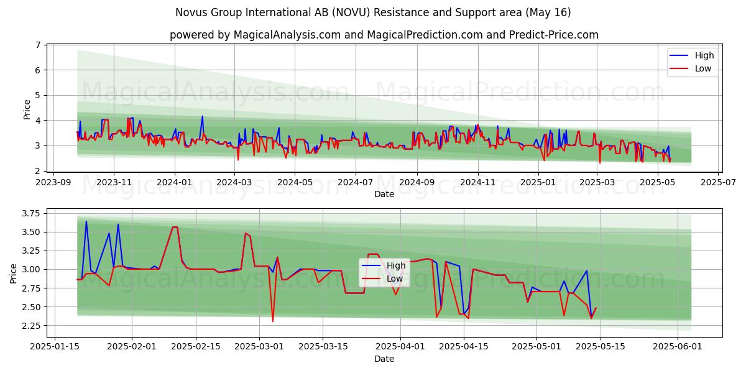The image size is (746, 373).
Task: Click 'High' legend entry in top chart
Action: tap(704, 55)
